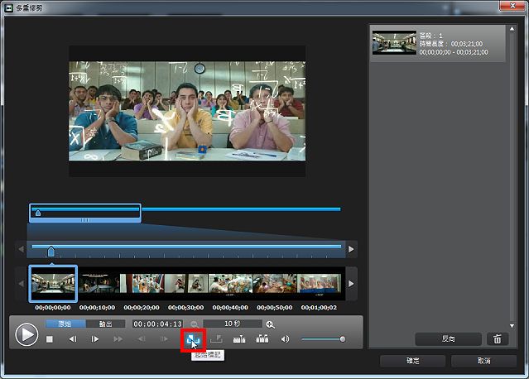Set the mark-in start point icon
The image size is (529, 379).
click(x=193, y=340)
